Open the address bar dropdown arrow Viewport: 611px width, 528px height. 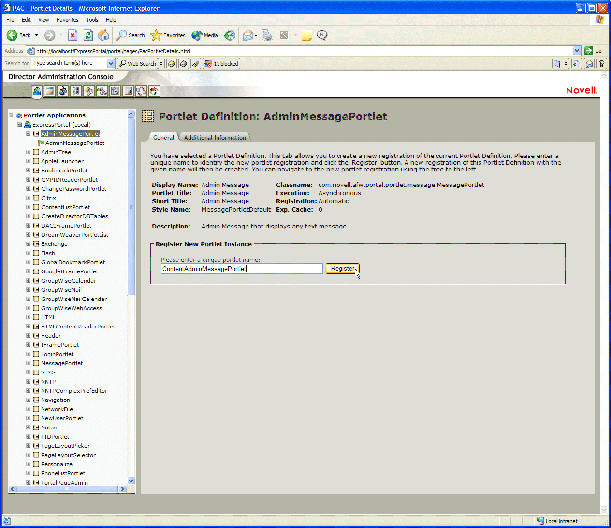(x=577, y=51)
